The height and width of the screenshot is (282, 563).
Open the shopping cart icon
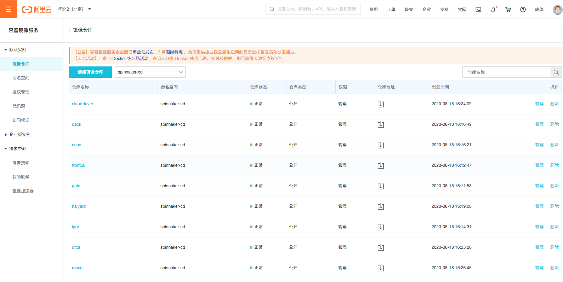508,10
